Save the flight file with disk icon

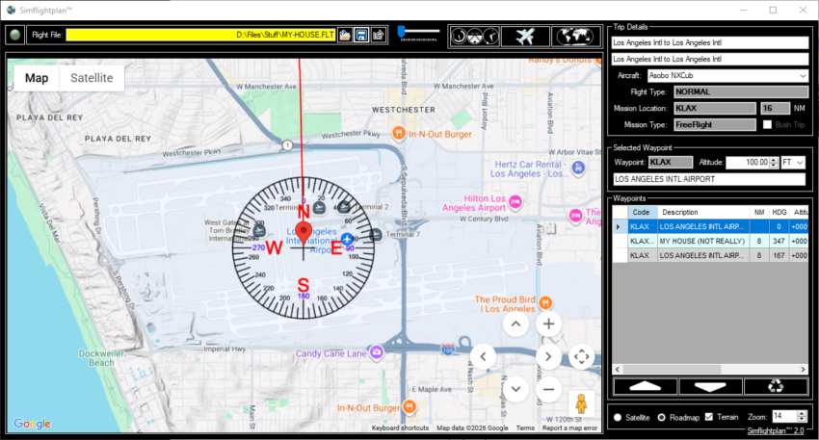(361, 35)
